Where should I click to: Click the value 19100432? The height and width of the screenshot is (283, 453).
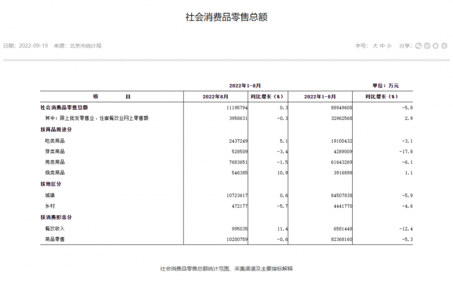(341, 141)
